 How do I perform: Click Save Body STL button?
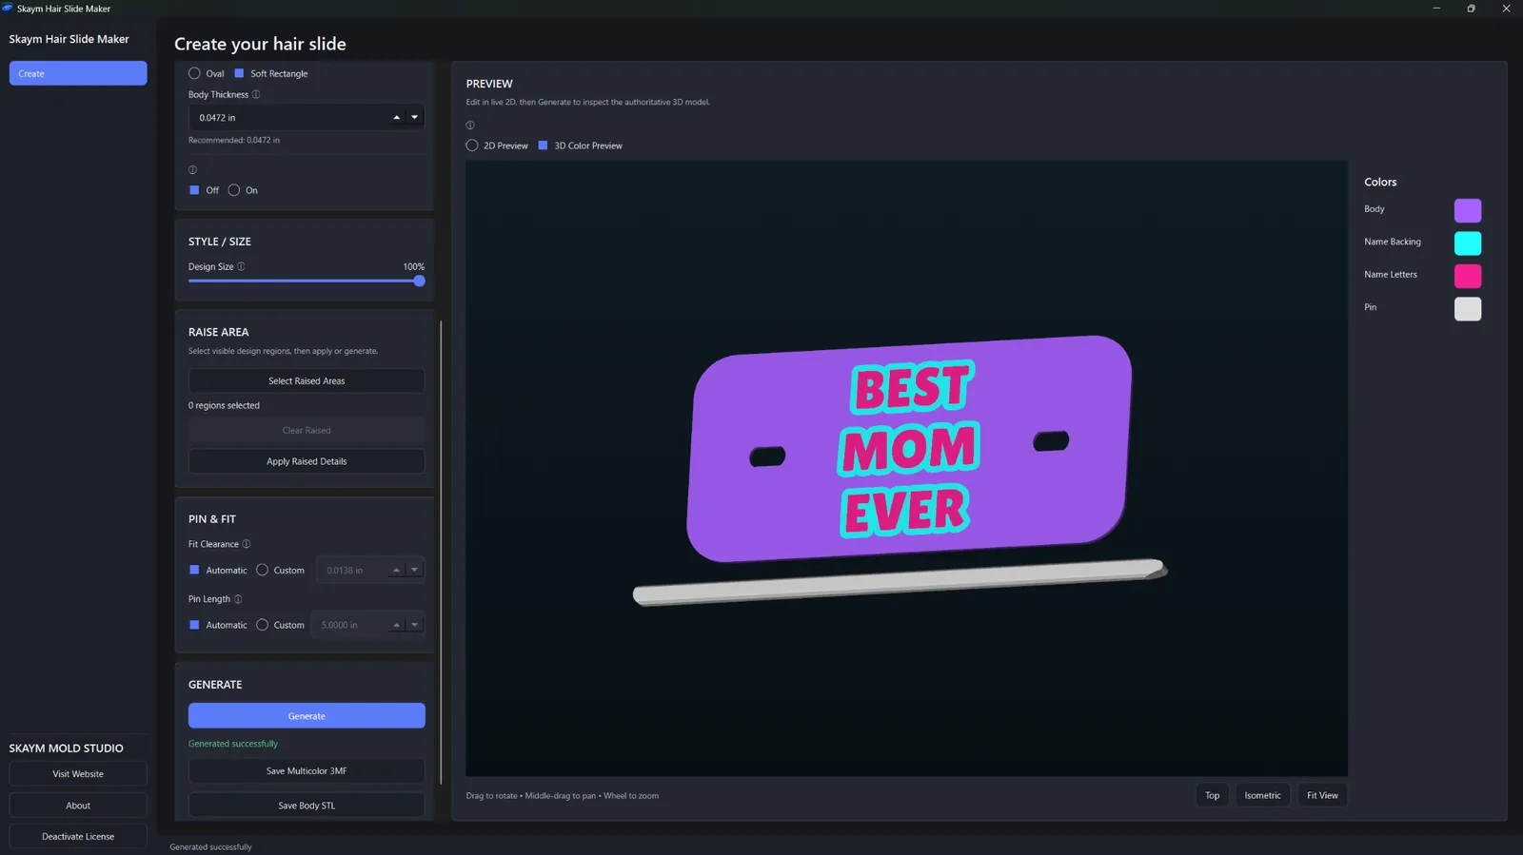(307, 806)
